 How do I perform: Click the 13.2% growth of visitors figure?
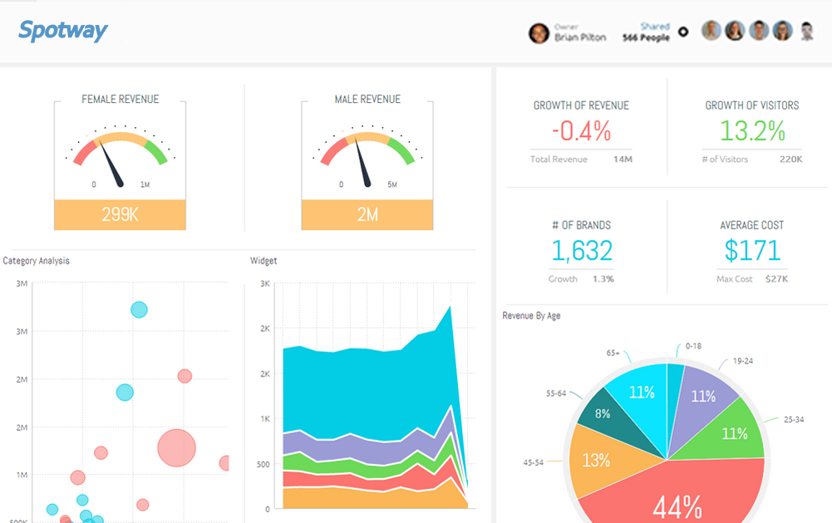click(752, 131)
